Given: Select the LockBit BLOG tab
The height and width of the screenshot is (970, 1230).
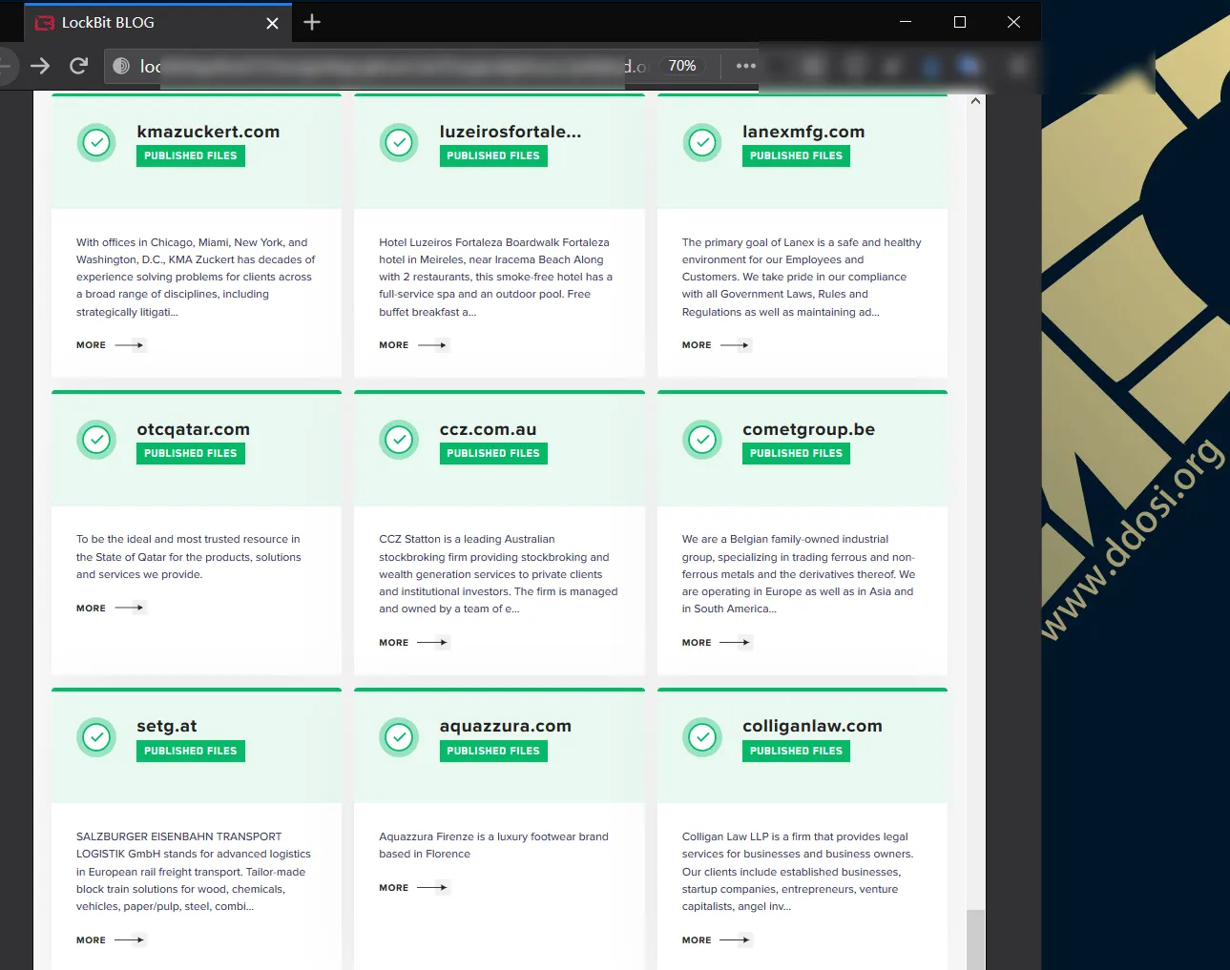Looking at the screenshot, I should pyautogui.click(x=157, y=23).
